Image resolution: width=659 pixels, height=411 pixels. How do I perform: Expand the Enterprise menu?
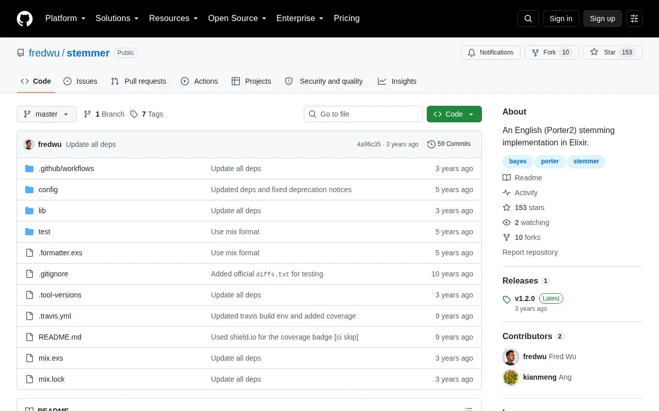click(x=300, y=18)
